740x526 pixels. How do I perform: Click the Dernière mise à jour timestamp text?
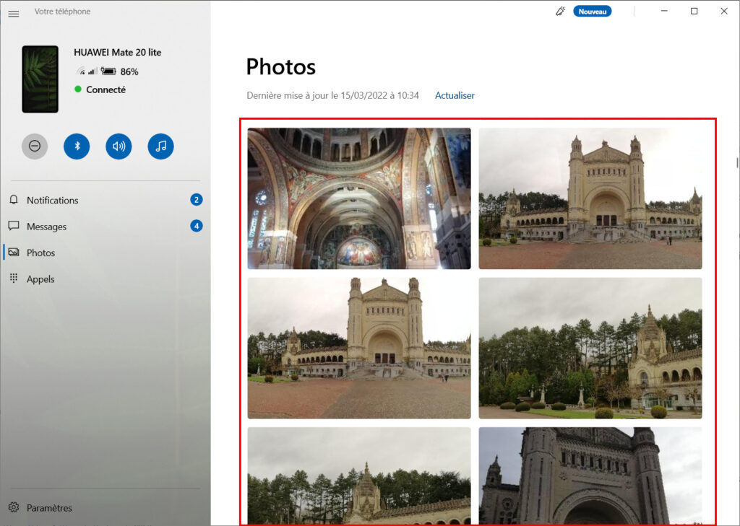click(332, 95)
